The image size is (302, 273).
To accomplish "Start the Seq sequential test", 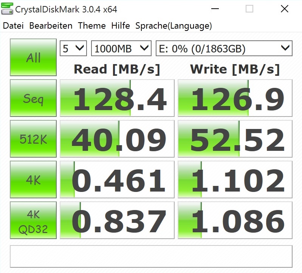I will coord(33,99).
